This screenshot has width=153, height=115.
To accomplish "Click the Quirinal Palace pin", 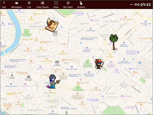I will (x=72, y=67).
